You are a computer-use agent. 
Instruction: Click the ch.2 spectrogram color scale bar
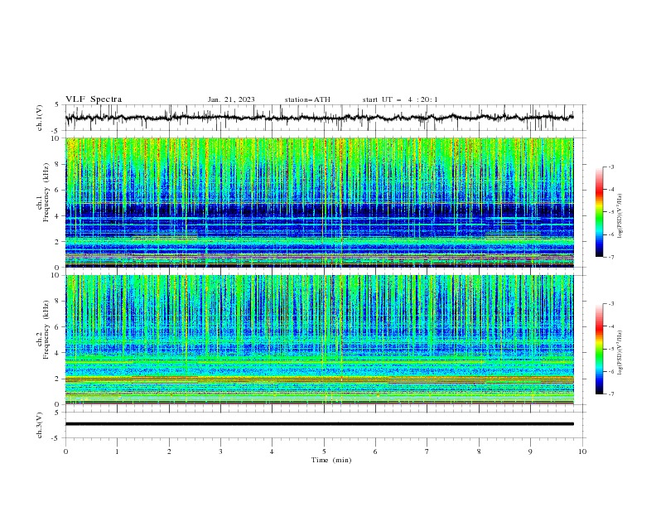pyautogui.click(x=599, y=349)
